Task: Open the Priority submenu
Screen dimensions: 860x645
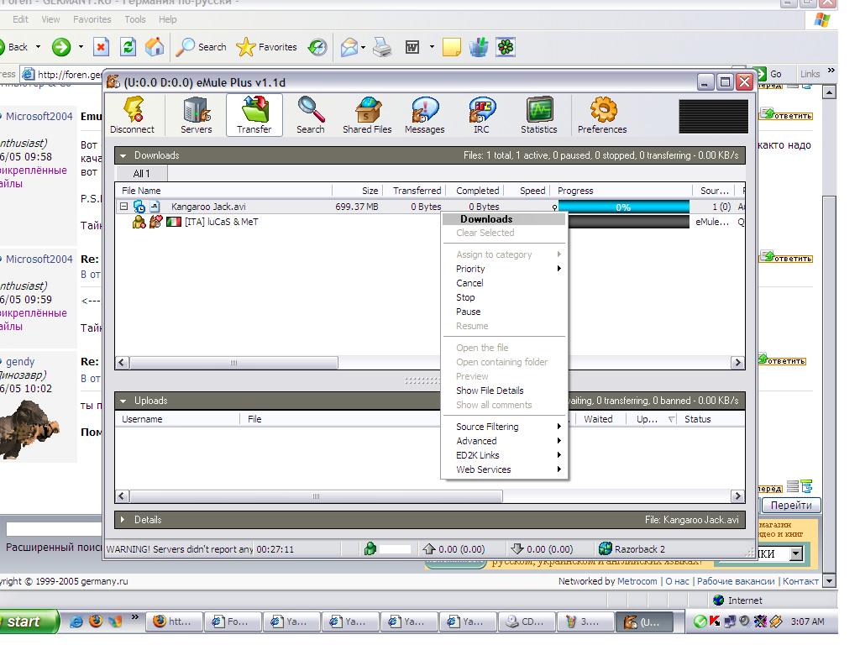Action: [x=504, y=269]
